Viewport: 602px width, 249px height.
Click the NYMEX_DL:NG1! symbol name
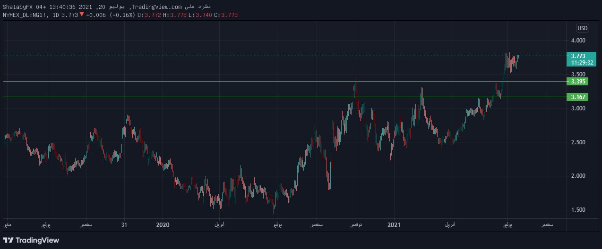coord(25,15)
